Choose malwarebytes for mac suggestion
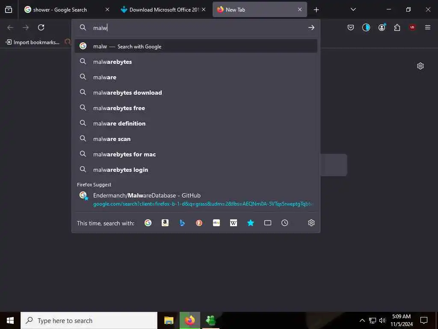Image resolution: width=438 pixels, height=329 pixels. tap(196, 154)
